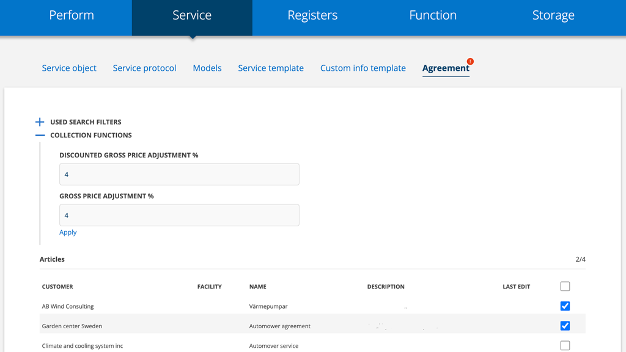Open the Custom info template sub-tab

tap(363, 68)
